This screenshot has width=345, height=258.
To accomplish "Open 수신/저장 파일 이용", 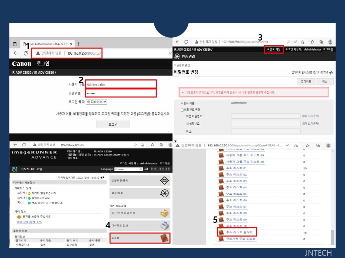I will pos(140,213).
